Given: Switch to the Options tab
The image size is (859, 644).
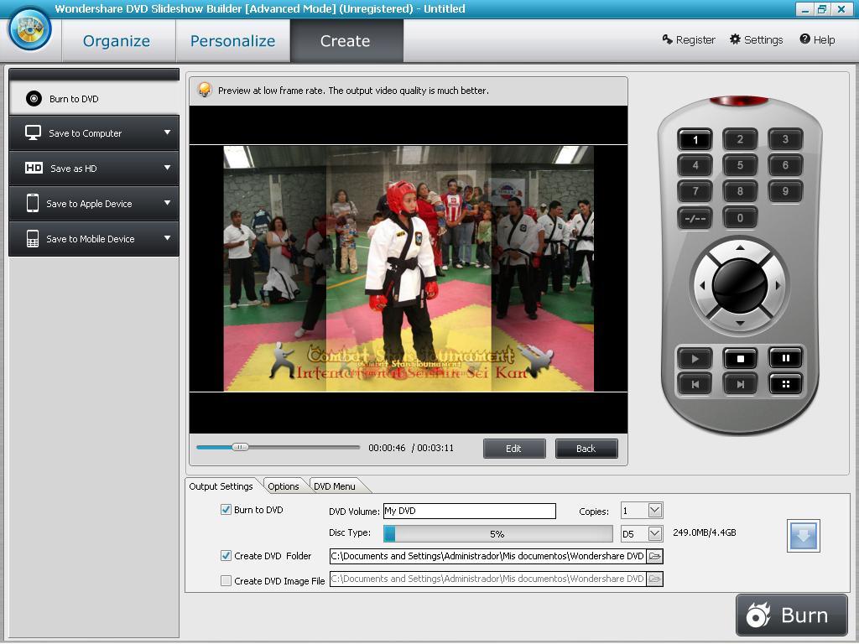Looking at the screenshot, I should pos(284,486).
